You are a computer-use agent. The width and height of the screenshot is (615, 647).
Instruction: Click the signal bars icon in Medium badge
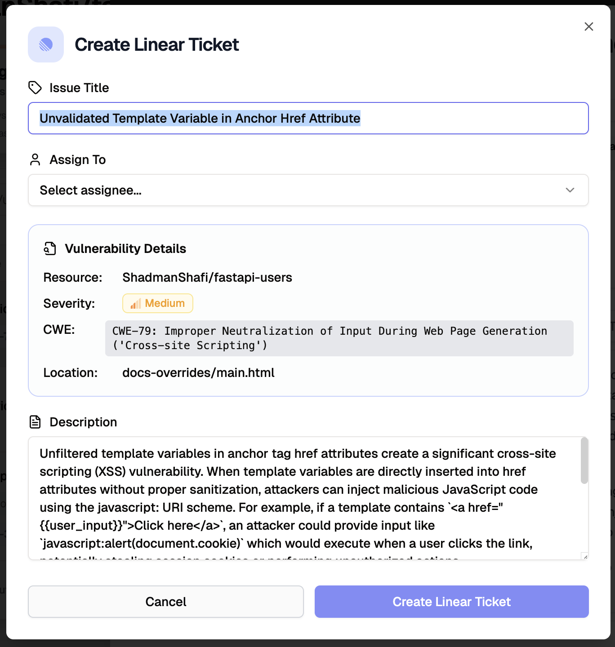click(135, 303)
